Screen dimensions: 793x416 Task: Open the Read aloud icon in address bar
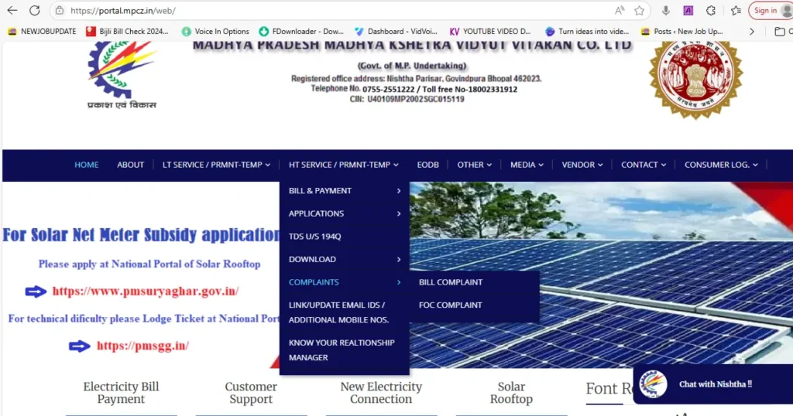tap(620, 10)
